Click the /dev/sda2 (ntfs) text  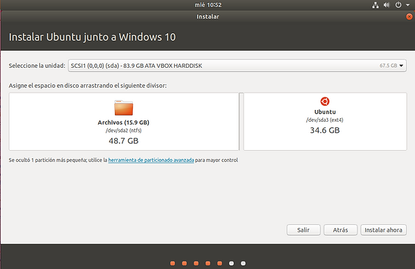(x=124, y=131)
